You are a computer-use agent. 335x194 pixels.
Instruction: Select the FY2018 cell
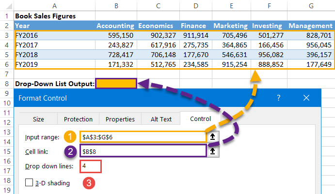click(x=54, y=55)
